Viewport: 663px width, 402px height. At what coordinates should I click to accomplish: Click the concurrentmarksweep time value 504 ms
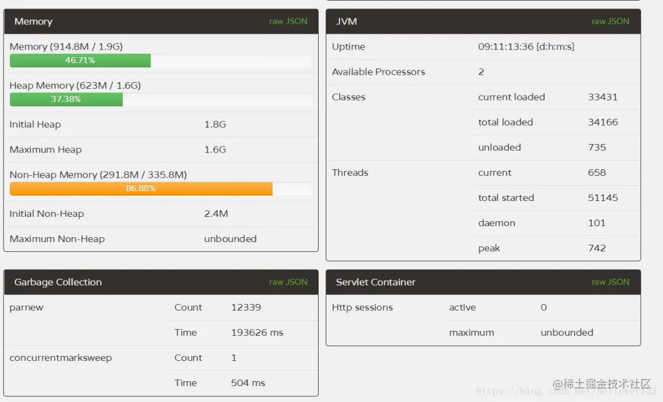[x=248, y=383]
